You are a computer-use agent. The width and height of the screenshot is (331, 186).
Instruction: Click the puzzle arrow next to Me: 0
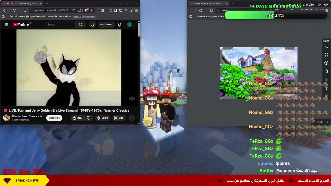click(327, 122)
